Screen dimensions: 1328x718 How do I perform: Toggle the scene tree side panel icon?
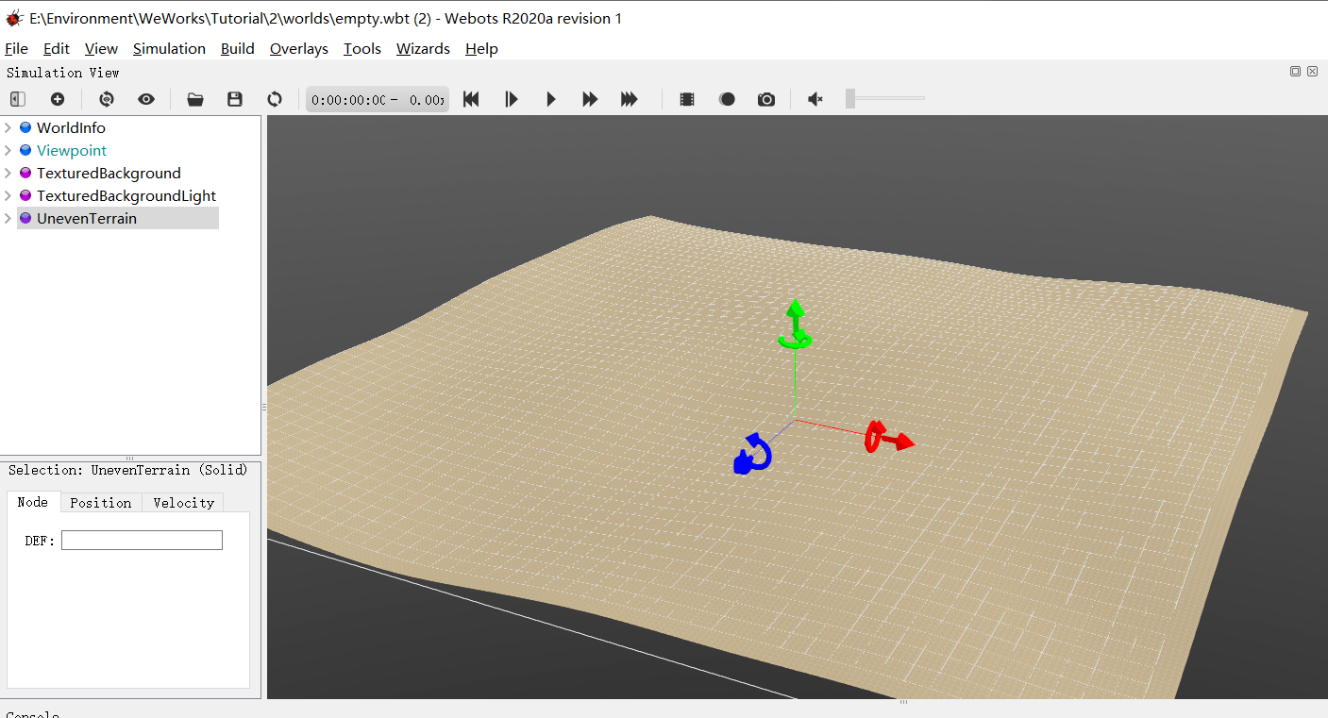(x=18, y=99)
